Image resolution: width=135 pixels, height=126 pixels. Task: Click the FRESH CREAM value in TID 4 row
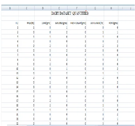77,41
